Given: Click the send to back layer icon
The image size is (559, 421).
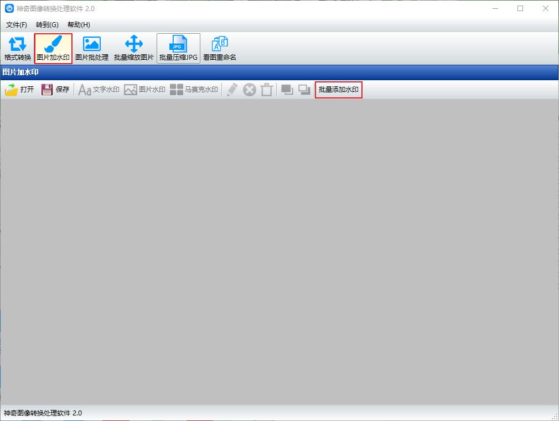Looking at the screenshot, I should pyautogui.click(x=304, y=90).
